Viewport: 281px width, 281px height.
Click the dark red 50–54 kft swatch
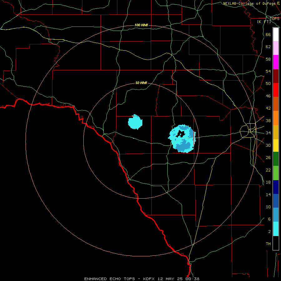point(276,76)
